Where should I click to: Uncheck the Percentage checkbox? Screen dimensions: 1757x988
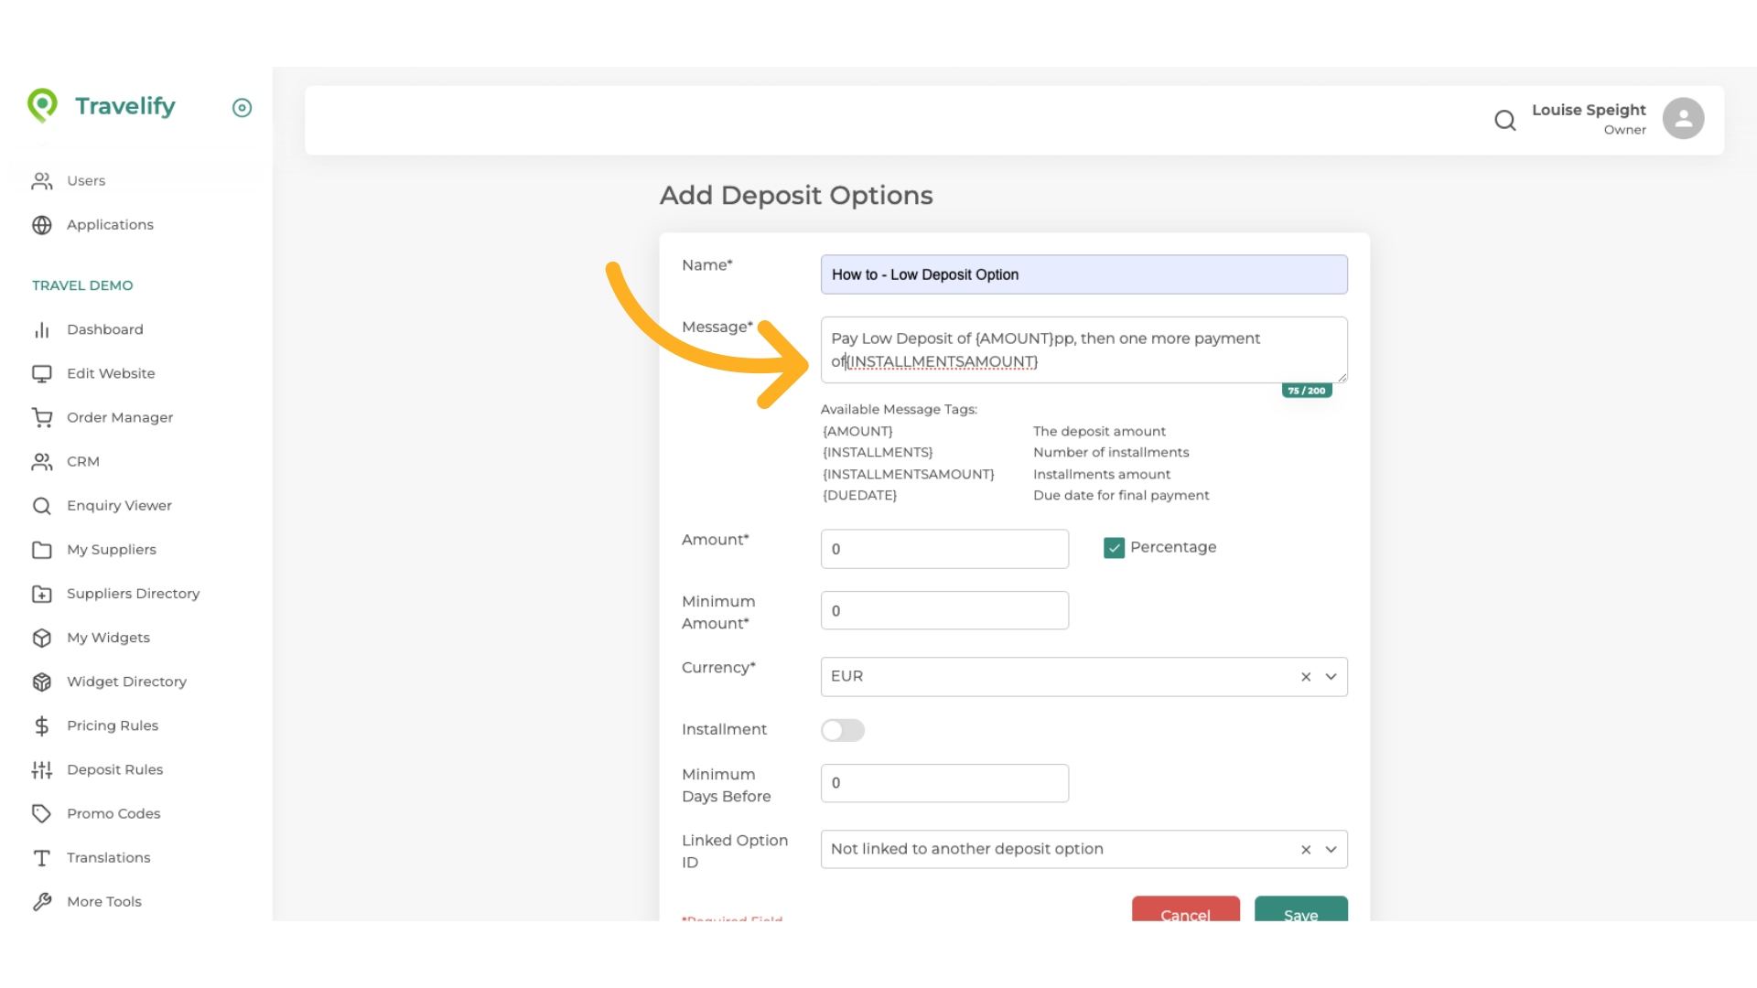[1114, 548]
